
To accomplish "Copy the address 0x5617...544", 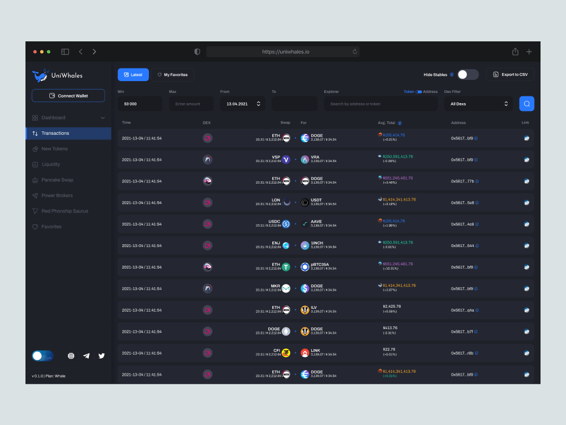I will click(x=477, y=246).
